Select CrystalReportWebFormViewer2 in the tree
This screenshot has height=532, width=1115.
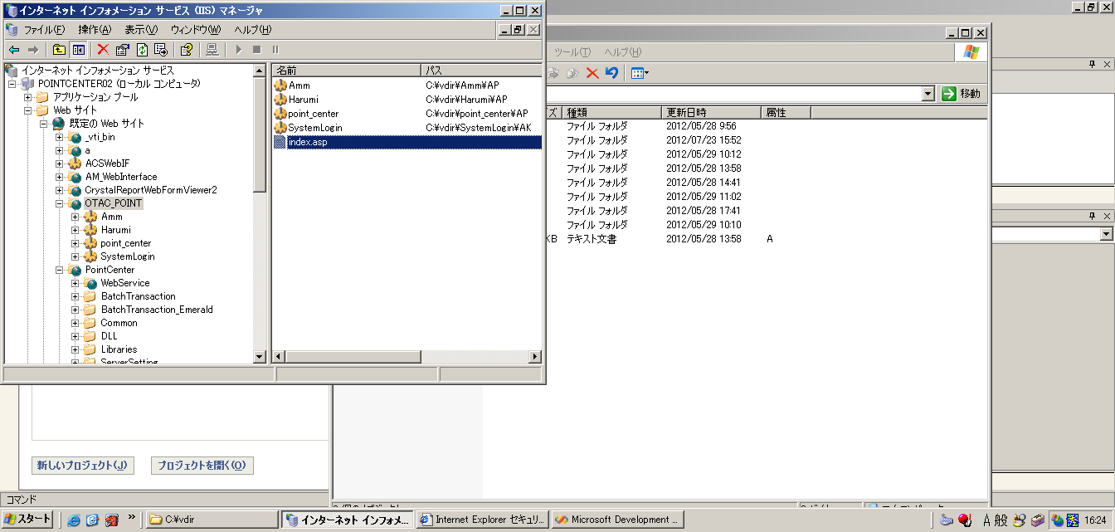[x=151, y=190]
